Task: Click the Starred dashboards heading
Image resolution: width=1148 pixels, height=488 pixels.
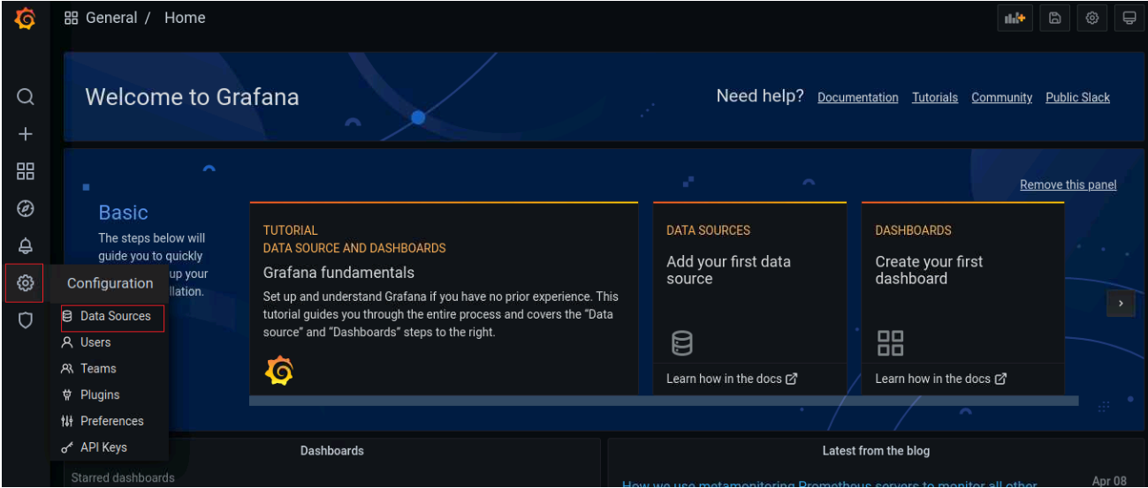Action: click(123, 478)
